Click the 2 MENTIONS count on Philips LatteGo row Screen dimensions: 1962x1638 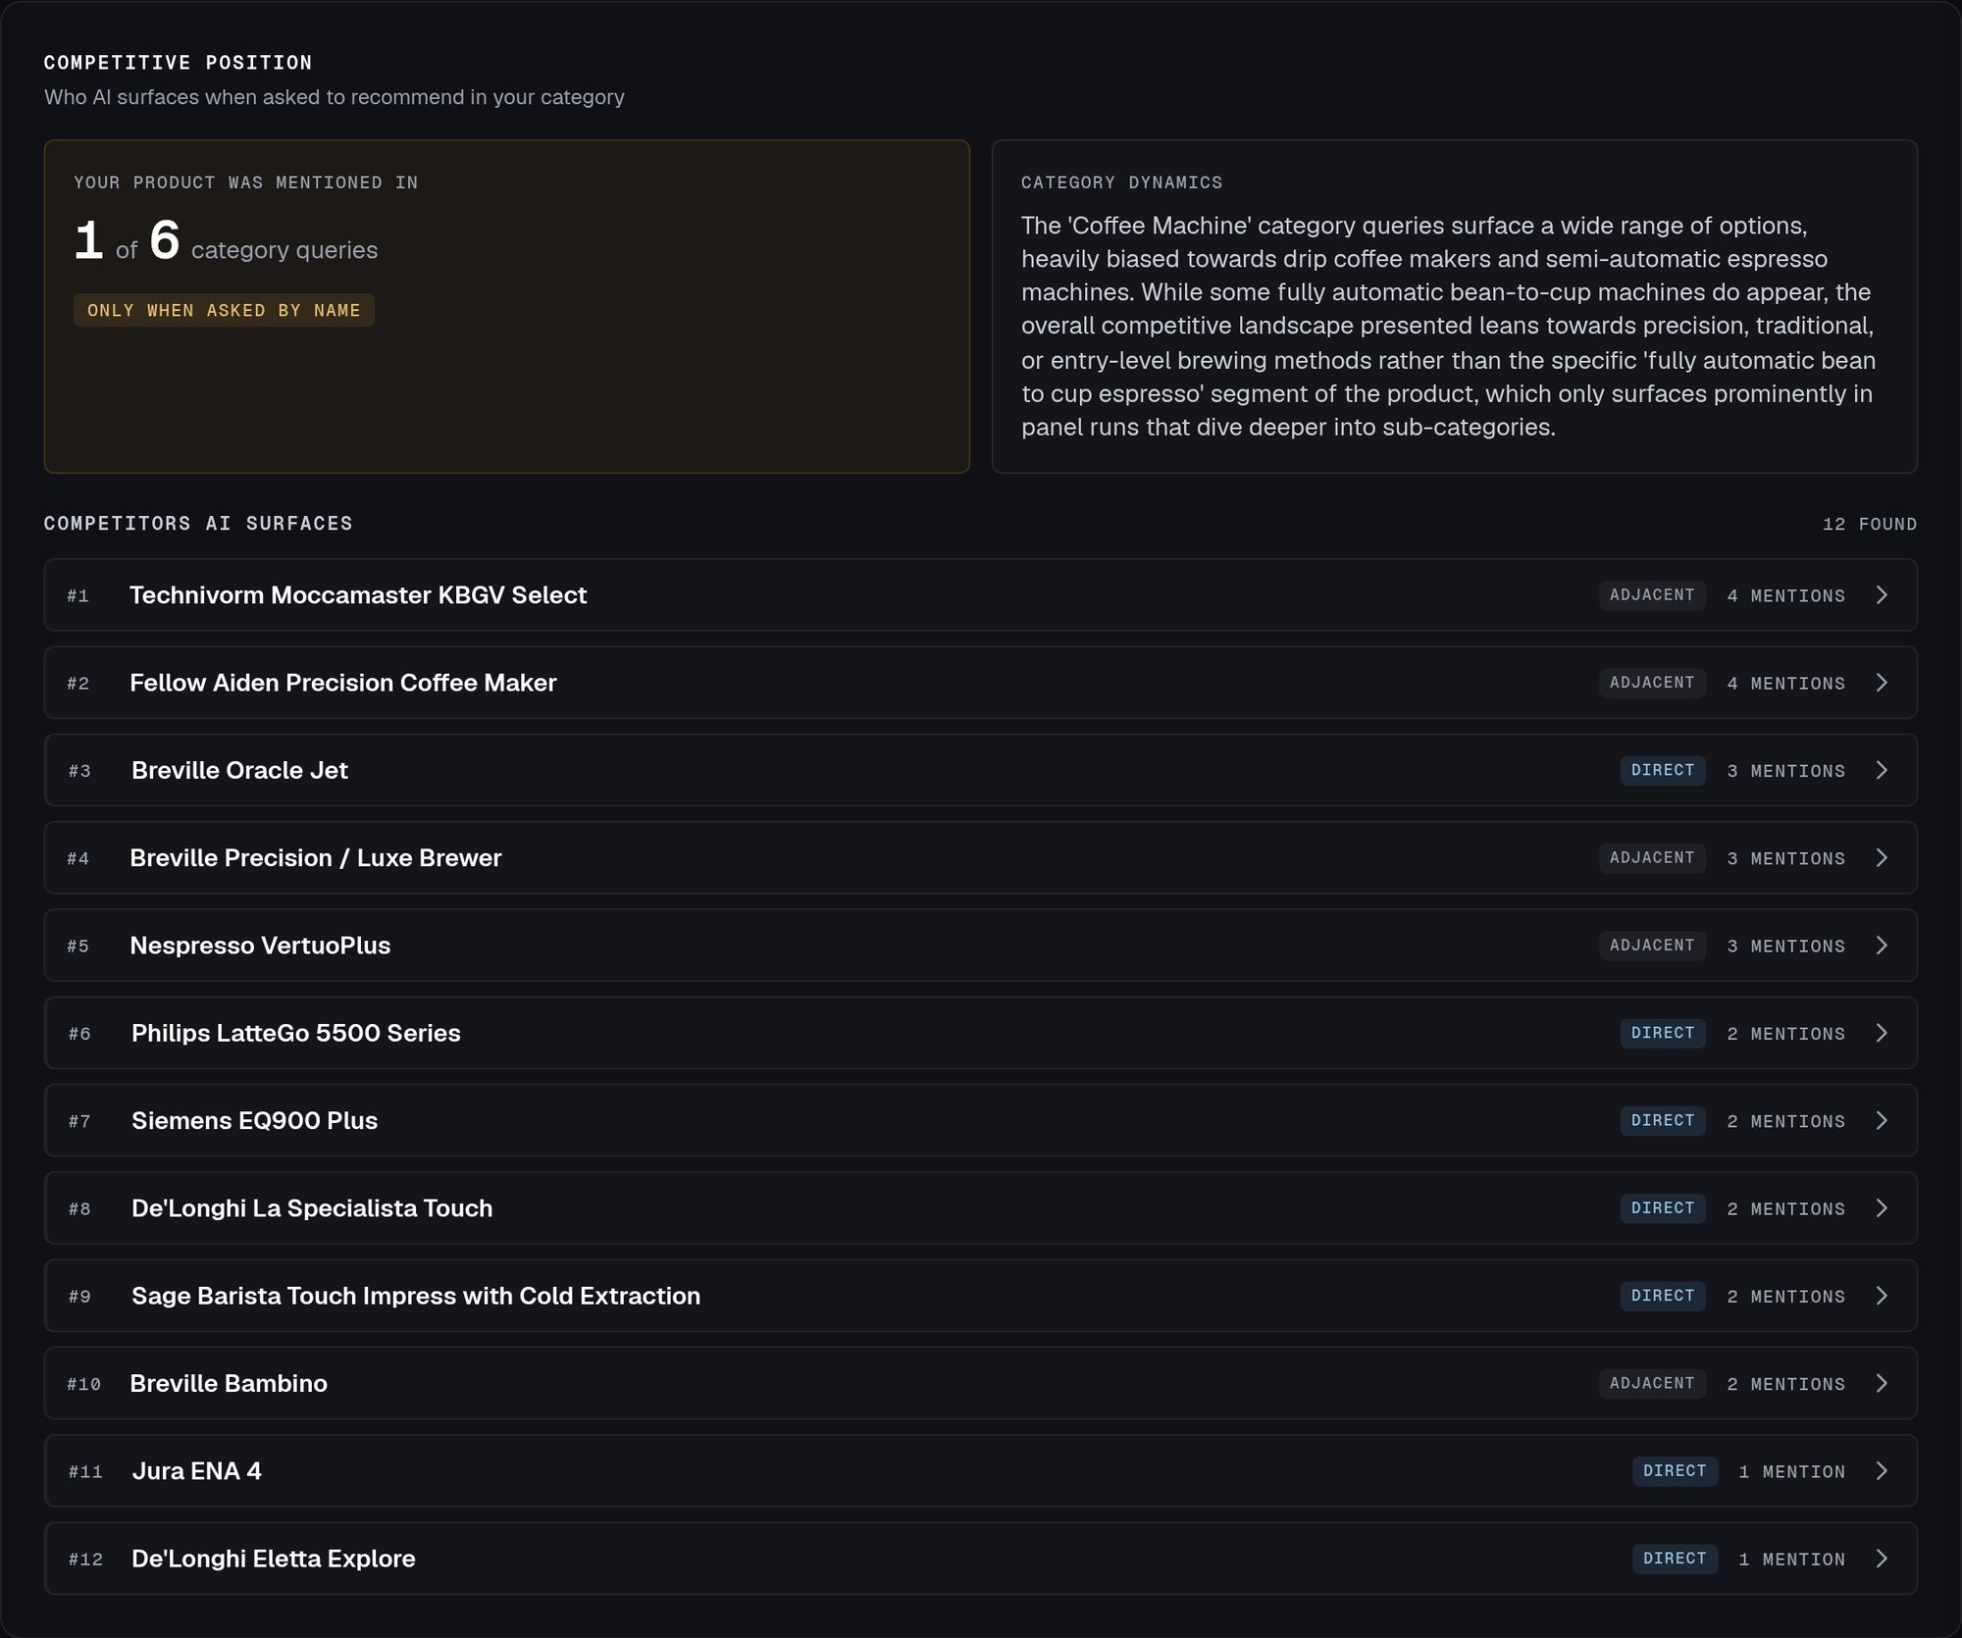pos(1785,1033)
